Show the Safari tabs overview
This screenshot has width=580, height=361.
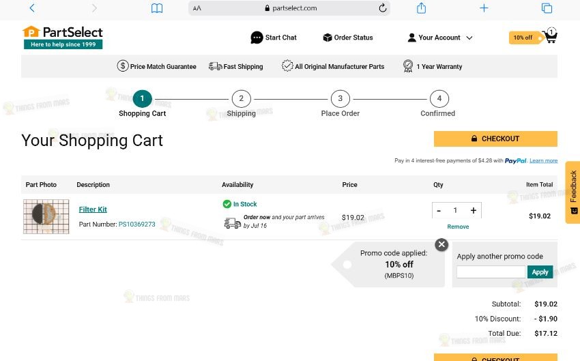pyautogui.click(x=547, y=8)
